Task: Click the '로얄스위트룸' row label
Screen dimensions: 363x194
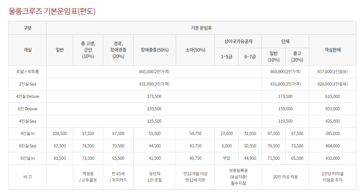Action: tap(28, 72)
